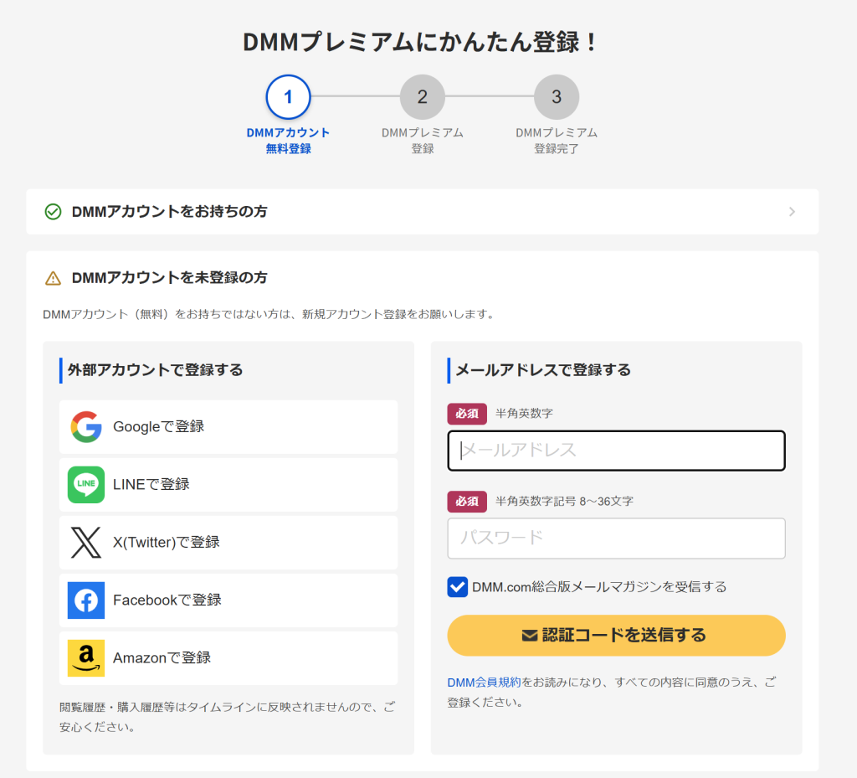The image size is (857, 778).
Task: Click the Amazon logo icon
Action: (86, 658)
